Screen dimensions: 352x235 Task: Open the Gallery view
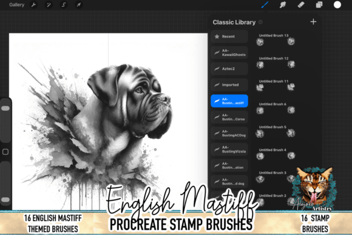[16, 5]
